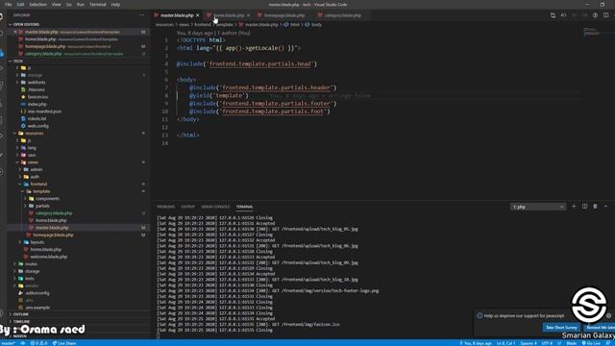Select the Terminal panel tab
Image resolution: width=615 pixels, height=346 pixels.
click(x=244, y=207)
